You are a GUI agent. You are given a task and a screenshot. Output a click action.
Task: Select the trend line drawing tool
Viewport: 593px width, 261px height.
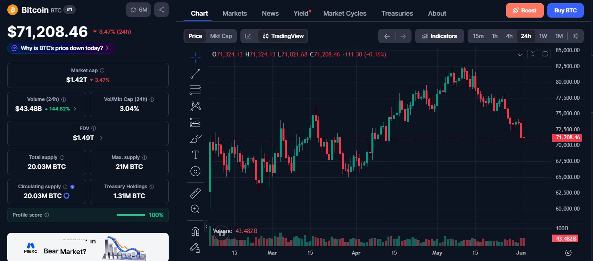point(196,74)
